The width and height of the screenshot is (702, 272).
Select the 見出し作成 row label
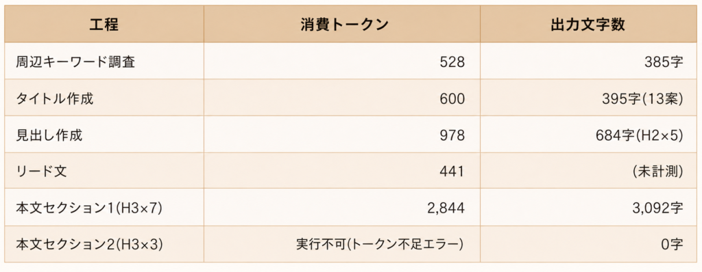49,135
